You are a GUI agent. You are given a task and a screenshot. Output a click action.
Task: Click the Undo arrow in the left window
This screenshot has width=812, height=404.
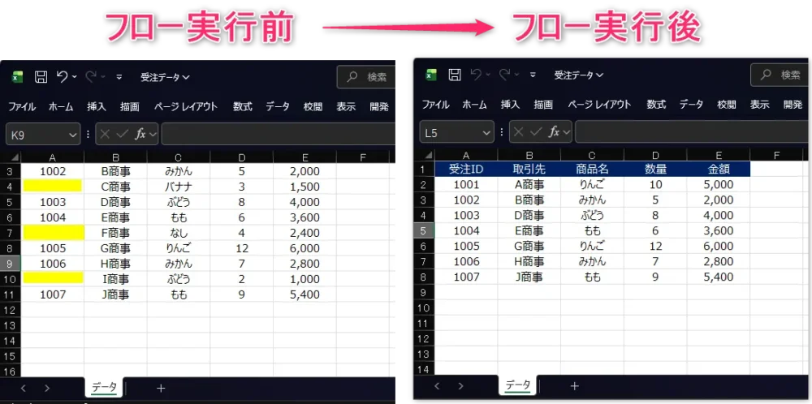tap(62, 77)
